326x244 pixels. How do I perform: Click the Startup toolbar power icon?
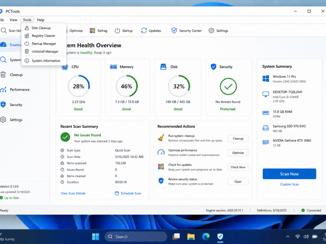tap(117, 31)
